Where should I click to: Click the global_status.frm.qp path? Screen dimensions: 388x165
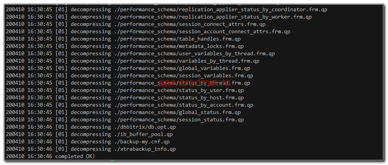pos(177,112)
